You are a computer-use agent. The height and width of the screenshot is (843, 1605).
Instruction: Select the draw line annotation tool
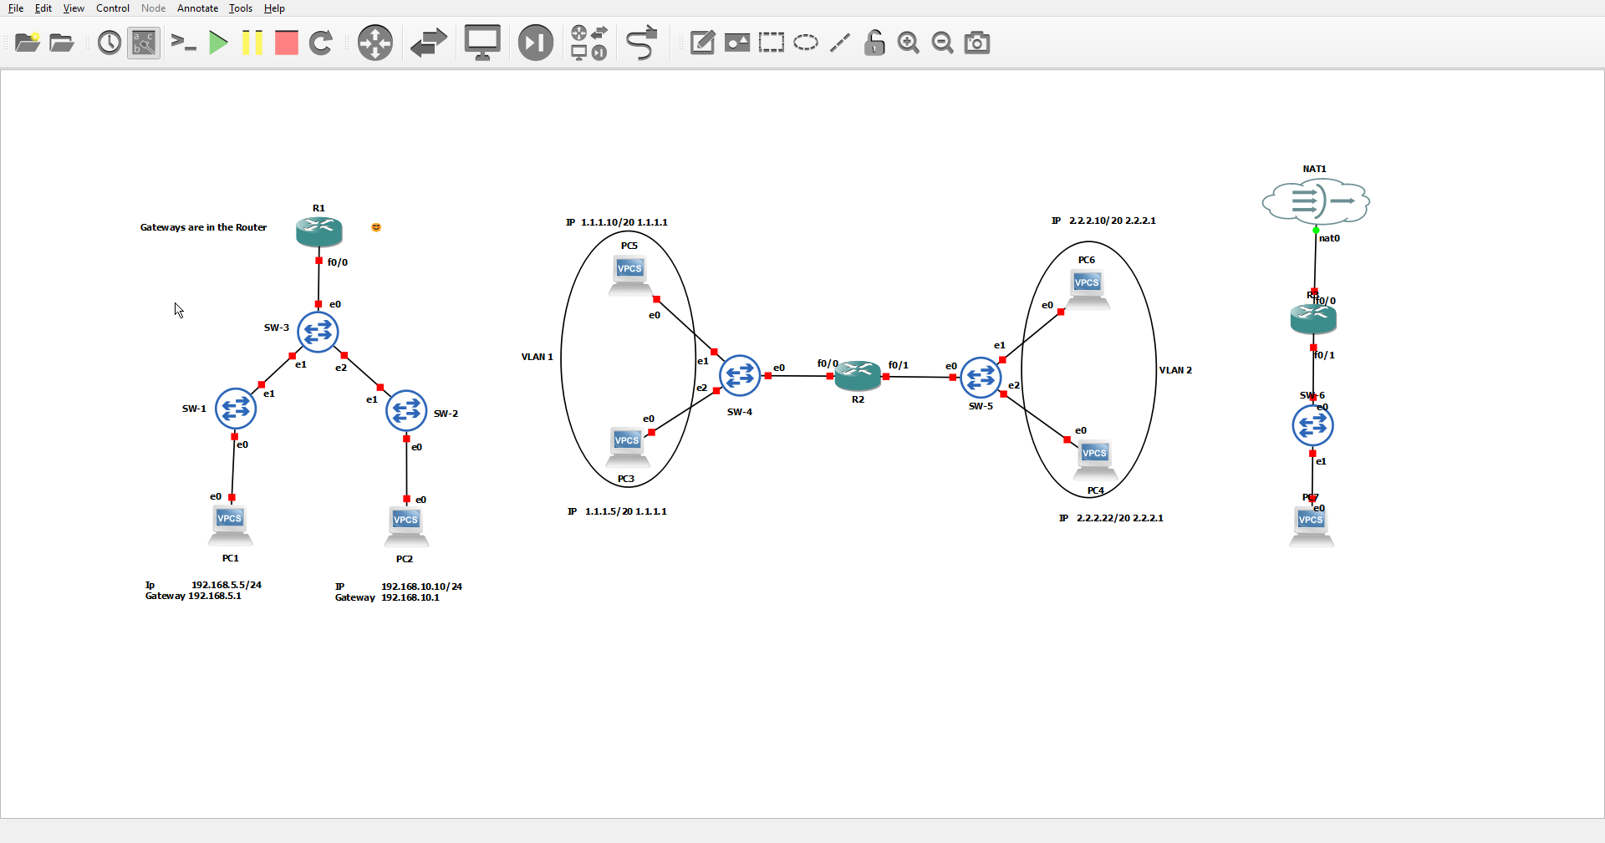840,43
